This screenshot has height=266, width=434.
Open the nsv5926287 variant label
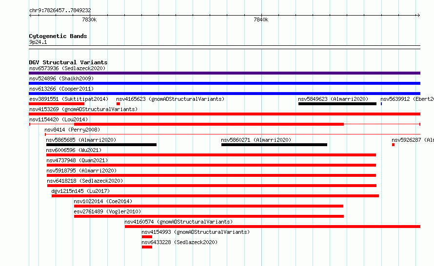tap(413, 140)
